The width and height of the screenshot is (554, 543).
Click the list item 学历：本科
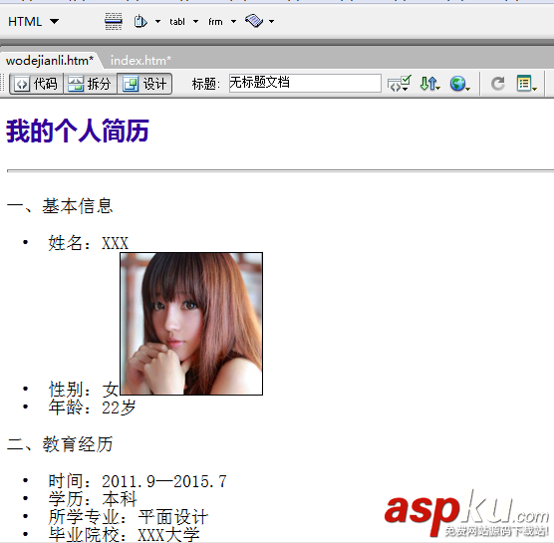[x=93, y=499]
